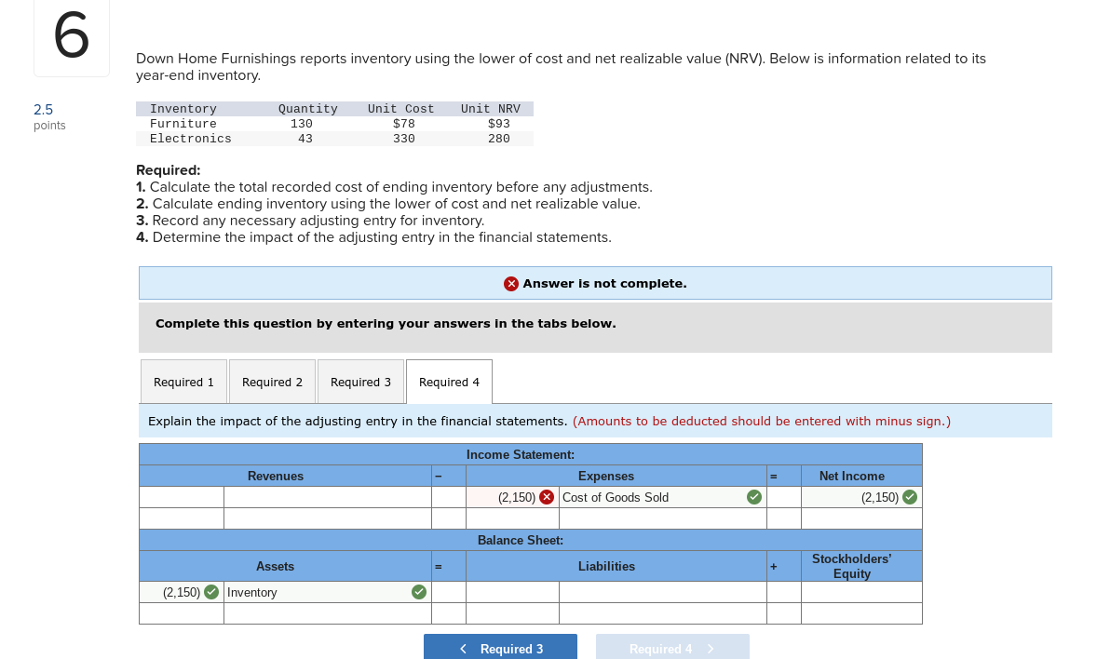This screenshot has width=1097, height=659.
Task: Click the green check inside the Inventory label cell
Action: coord(418,592)
